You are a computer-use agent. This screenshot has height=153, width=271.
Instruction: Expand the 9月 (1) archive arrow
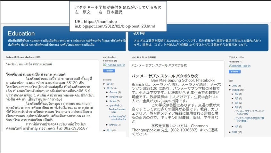[x=233, y=94]
